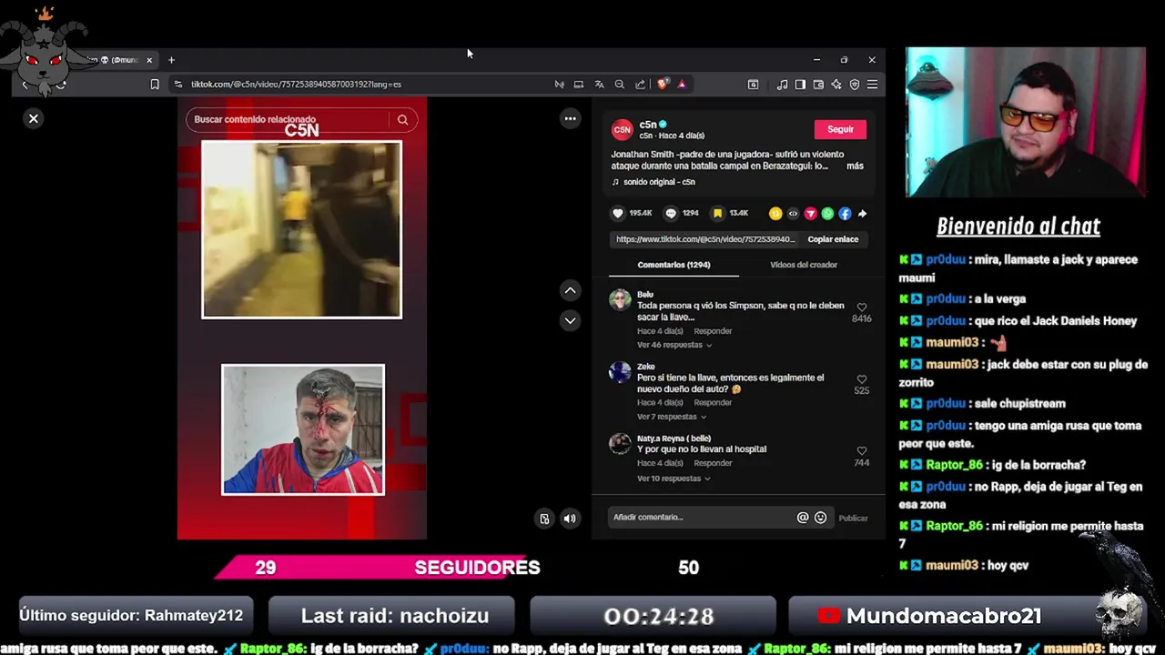Reply to Belu's comment via Responder

(x=713, y=331)
